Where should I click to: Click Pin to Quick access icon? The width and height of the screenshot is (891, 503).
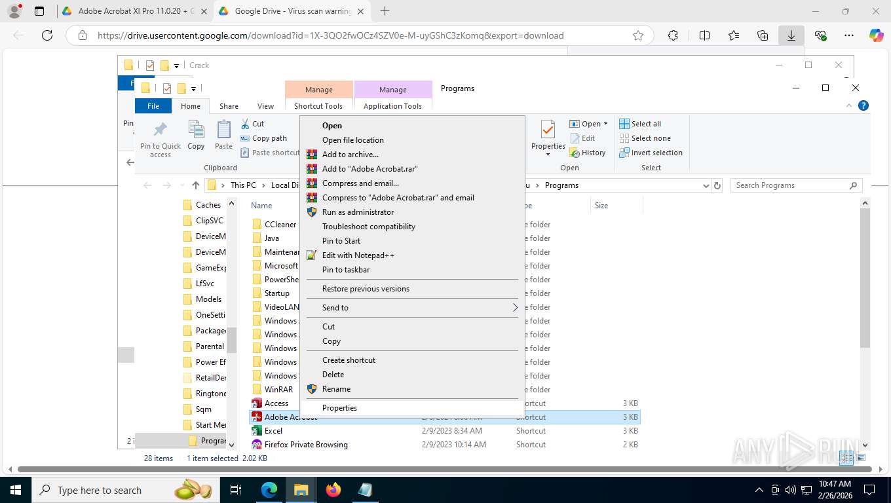pyautogui.click(x=160, y=139)
